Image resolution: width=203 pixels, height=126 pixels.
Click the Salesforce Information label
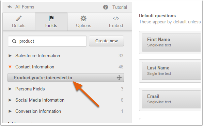coord(38,56)
